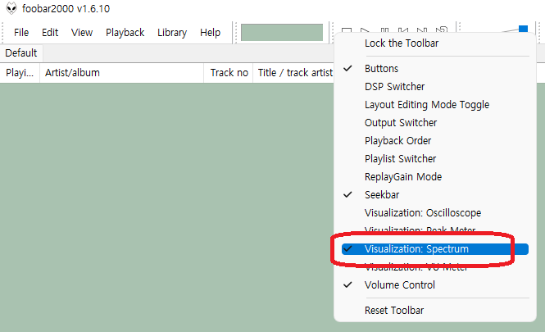Click the Artist/album column header
Screen dimensions: 545x332
click(x=121, y=73)
